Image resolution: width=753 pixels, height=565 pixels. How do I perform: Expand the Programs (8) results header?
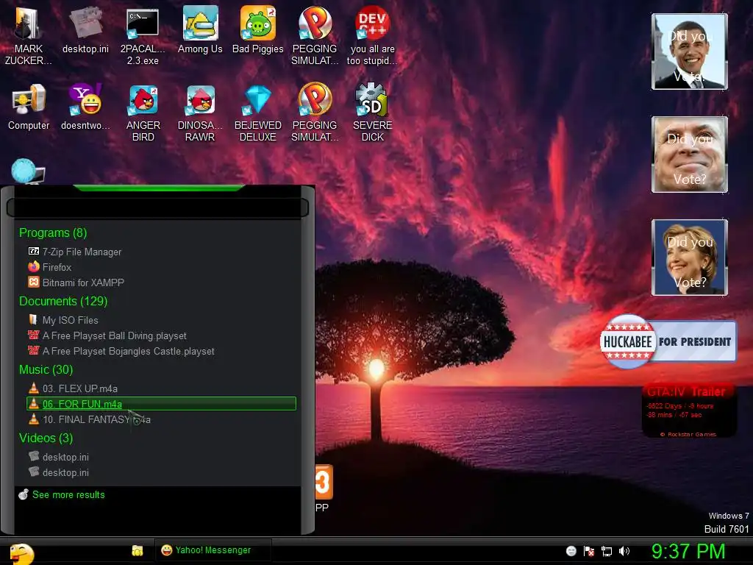click(x=53, y=232)
